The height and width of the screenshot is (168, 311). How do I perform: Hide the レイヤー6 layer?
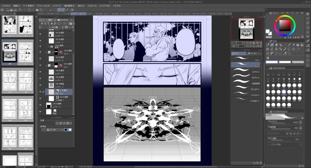click(40, 58)
